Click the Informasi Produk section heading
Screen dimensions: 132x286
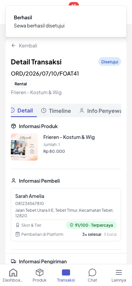click(x=38, y=126)
